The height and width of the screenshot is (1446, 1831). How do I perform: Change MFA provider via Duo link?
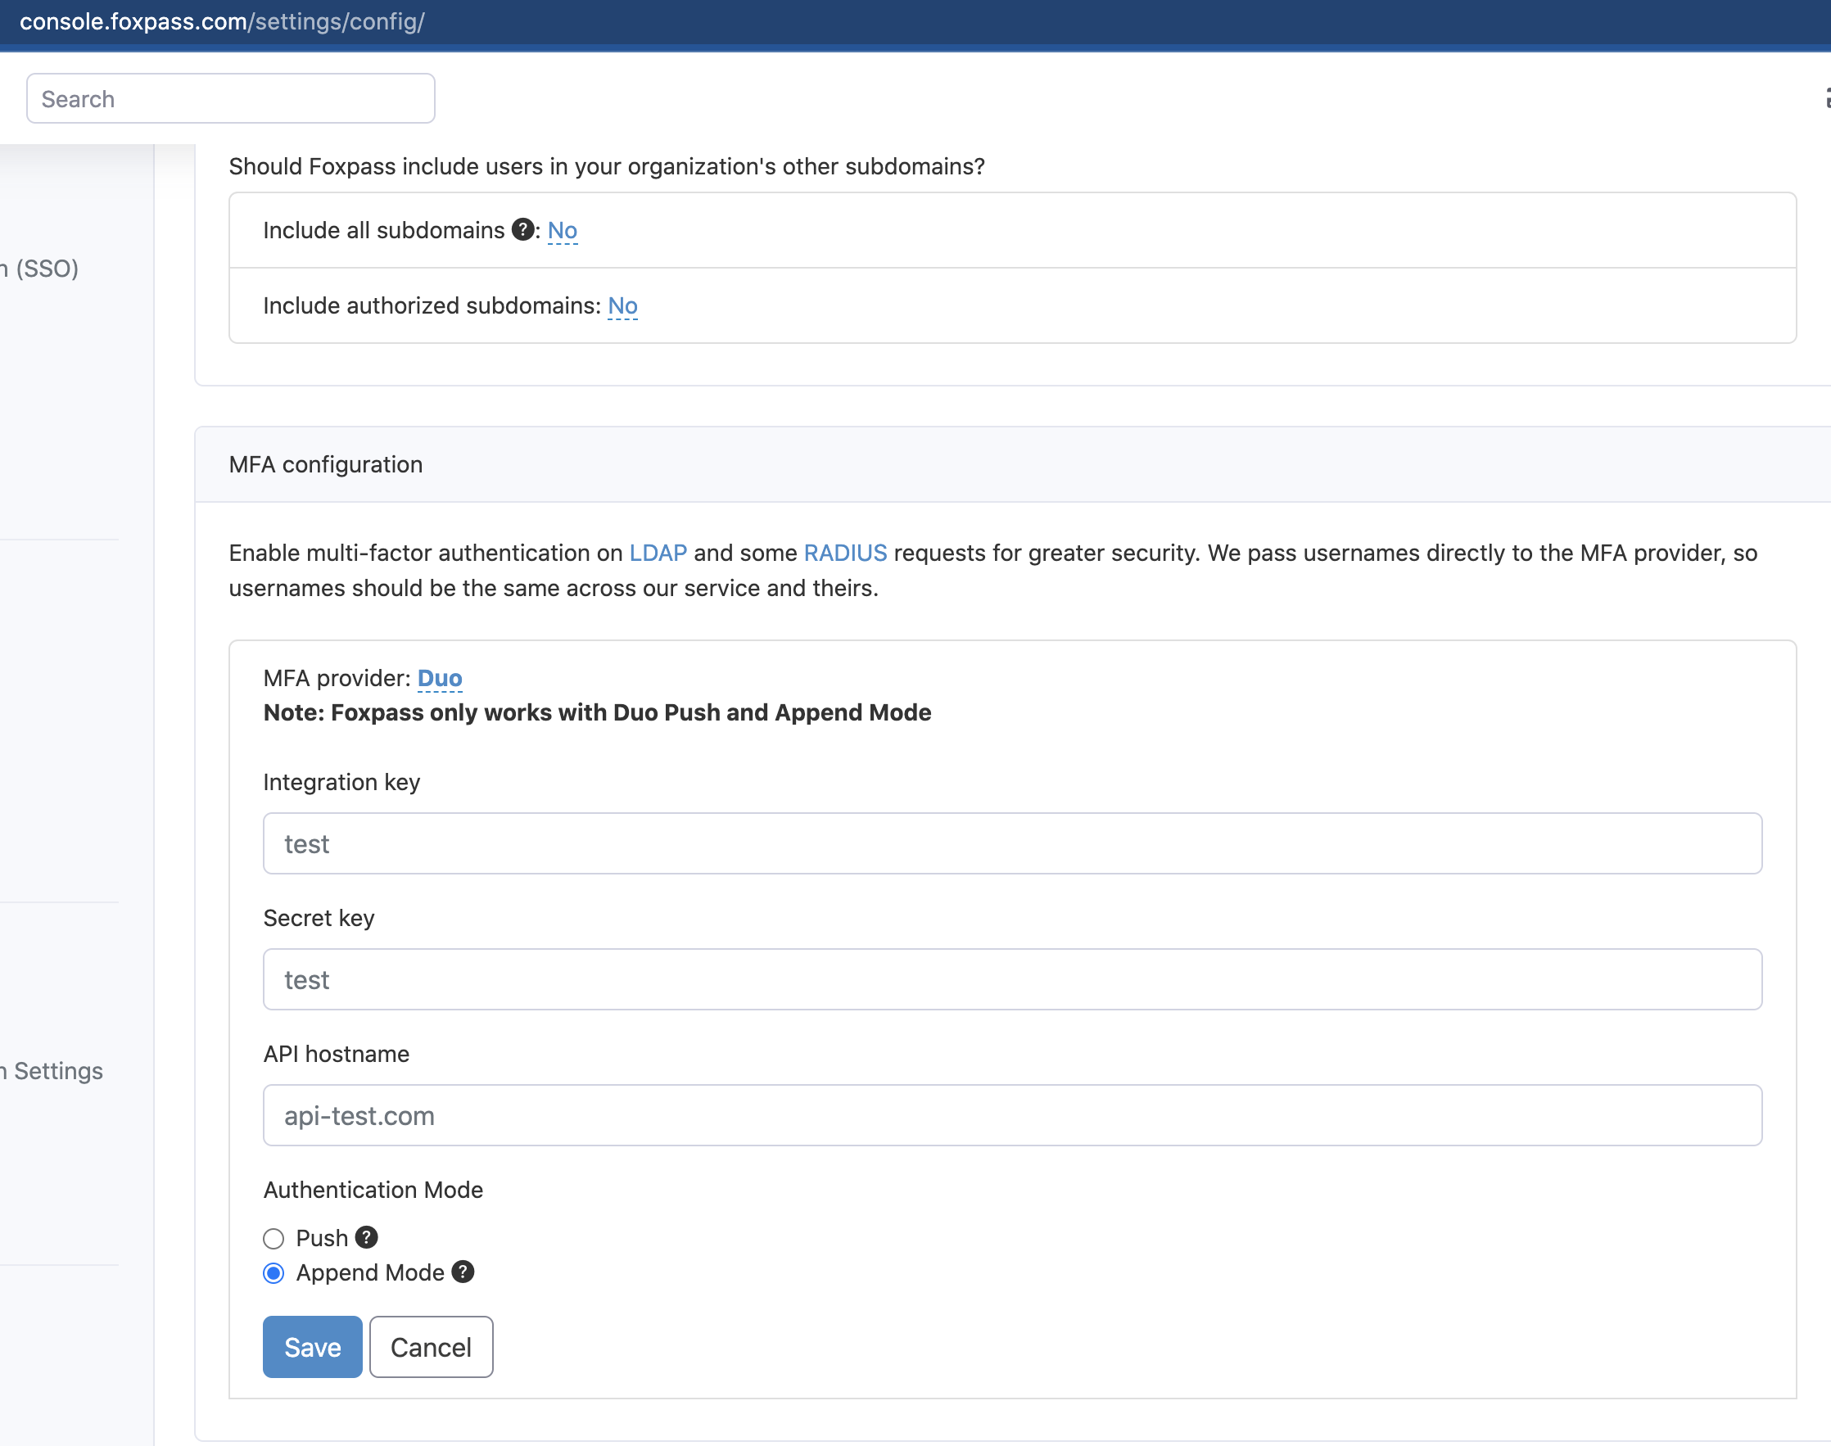coord(440,678)
